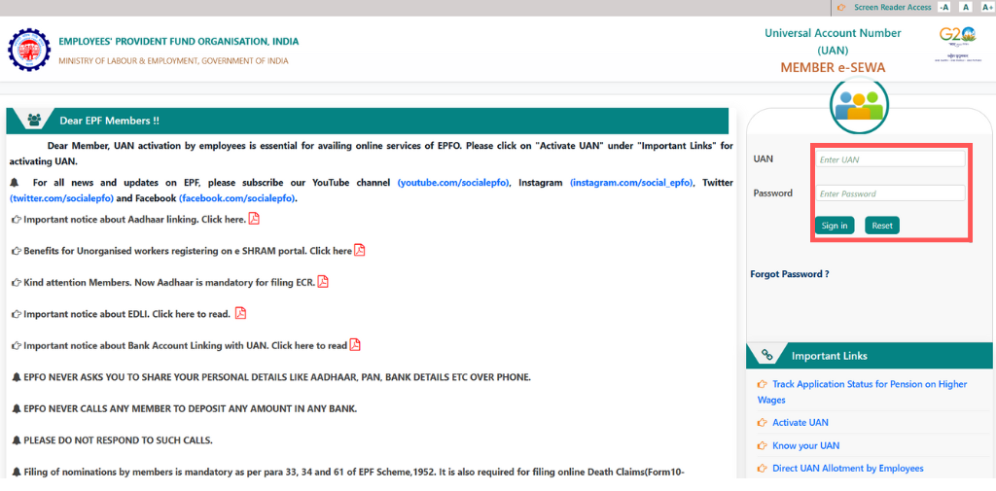The image size is (996, 491).
Task: Open PDF icon for e SHRAM portal benefits
Action: click(x=360, y=250)
